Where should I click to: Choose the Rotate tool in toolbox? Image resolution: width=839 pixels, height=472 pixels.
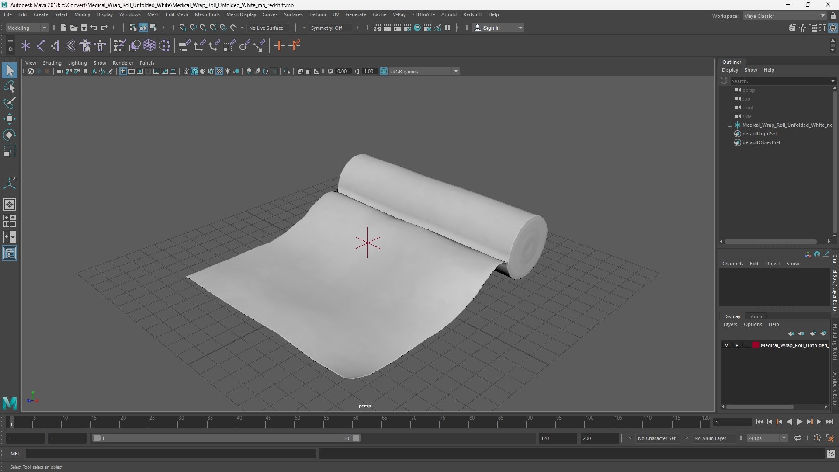coord(10,135)
